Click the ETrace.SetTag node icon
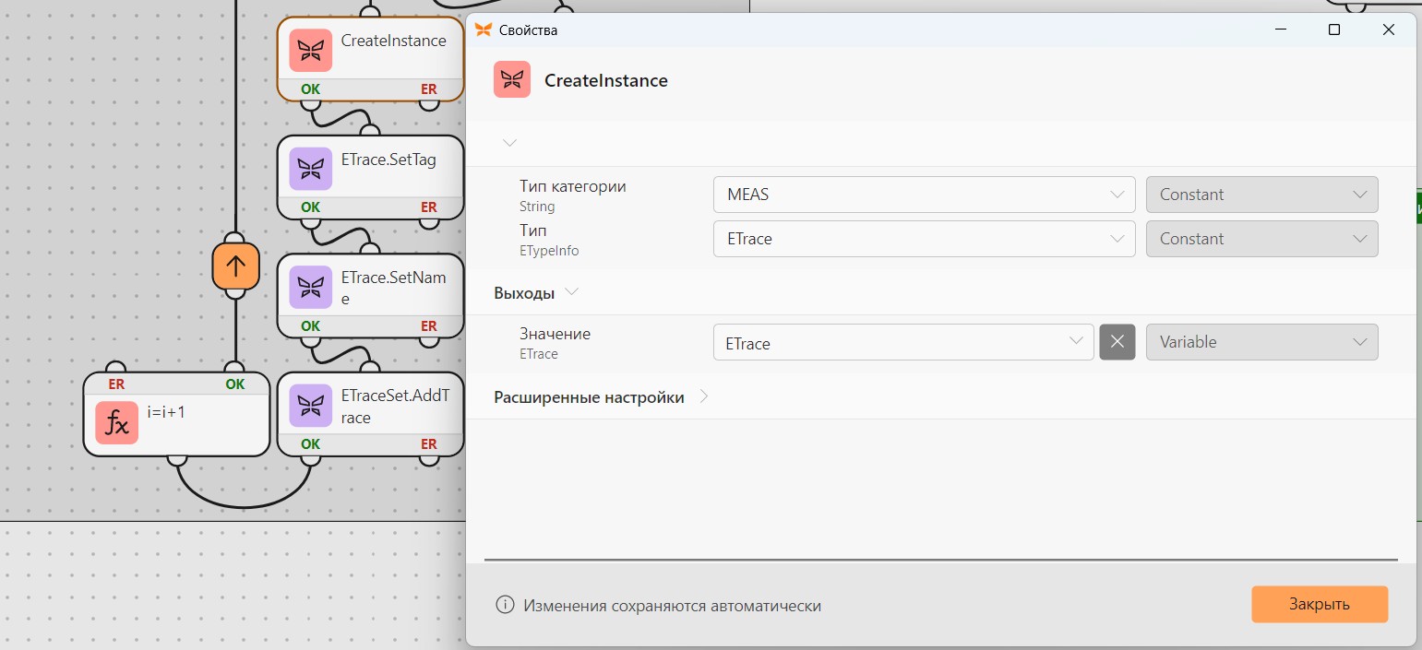 (311, 169)
